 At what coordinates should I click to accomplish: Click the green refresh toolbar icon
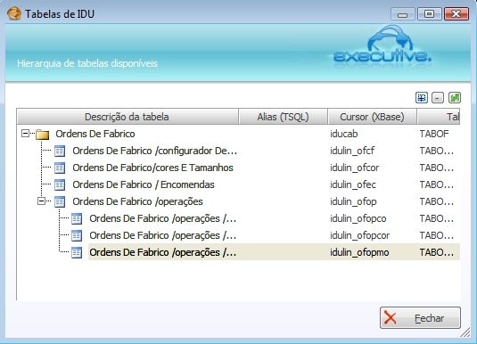455,98
